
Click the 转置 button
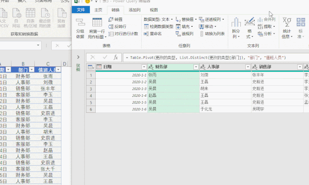pyautogui.click(x=116, y=19)
